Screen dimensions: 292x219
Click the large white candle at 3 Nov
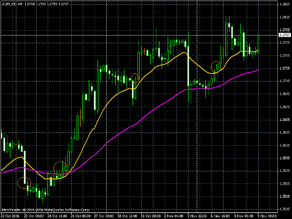pos(188,66)
